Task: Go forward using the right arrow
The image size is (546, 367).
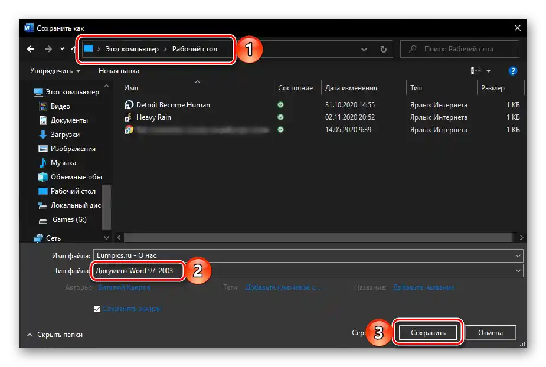Action: click(48, 49)
